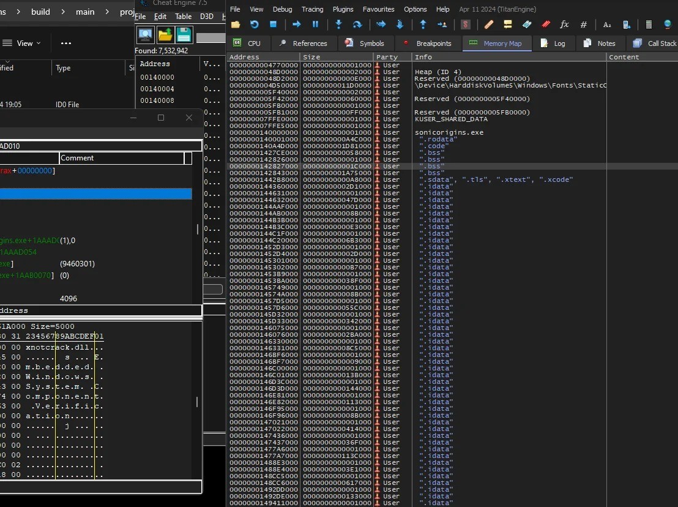Open the Explorer three-dot overflow menu
This screenshot has width=678, height=507.
click(x=66, y=43)
